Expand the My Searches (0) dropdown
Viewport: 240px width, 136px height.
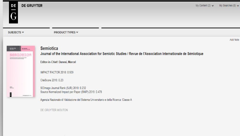point(229,6)
